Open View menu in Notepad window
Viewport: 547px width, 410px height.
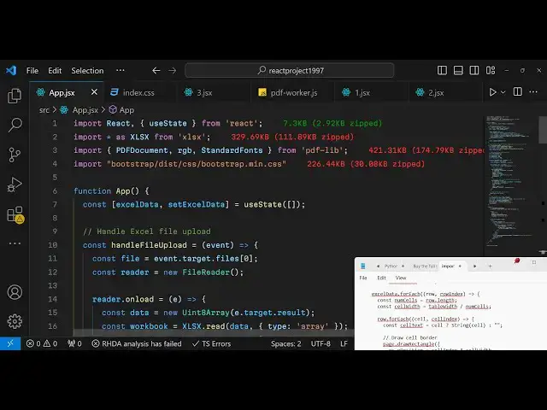pyautogui.click(x=401, y=278)
